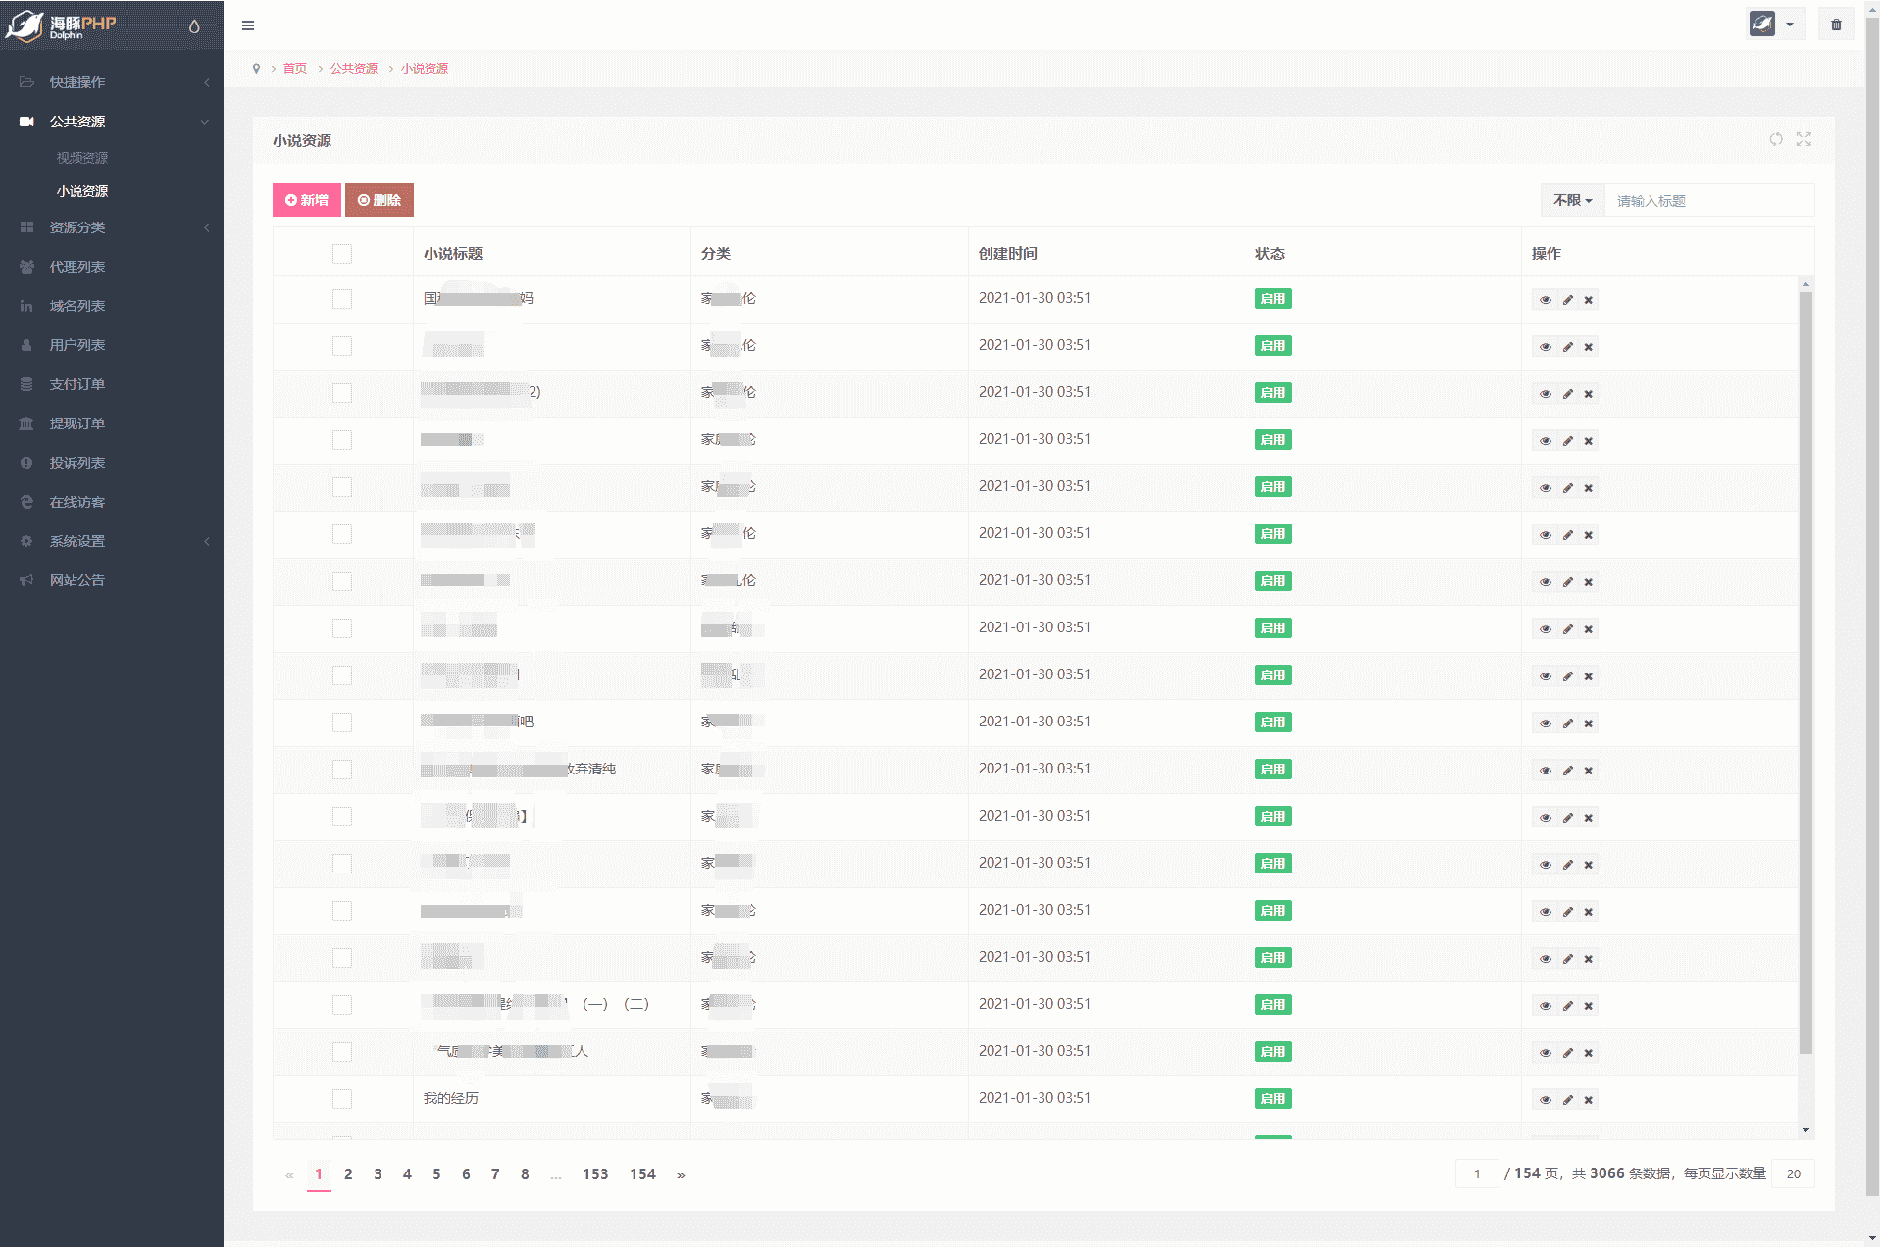Open the user avatar dropdown in header
This screenshot has width=1880, height=1247.
[1773, 25]
